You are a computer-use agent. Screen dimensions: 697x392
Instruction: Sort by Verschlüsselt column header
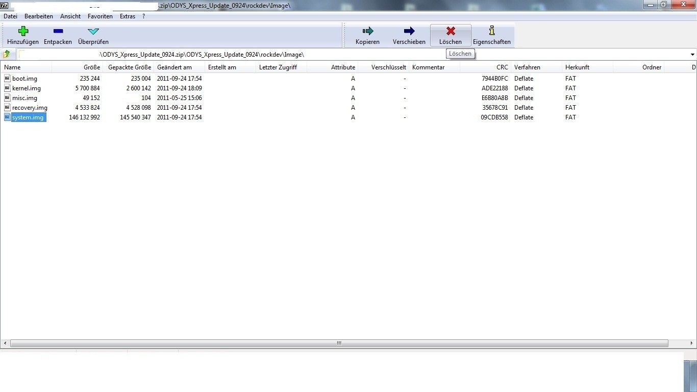point(383,67)
